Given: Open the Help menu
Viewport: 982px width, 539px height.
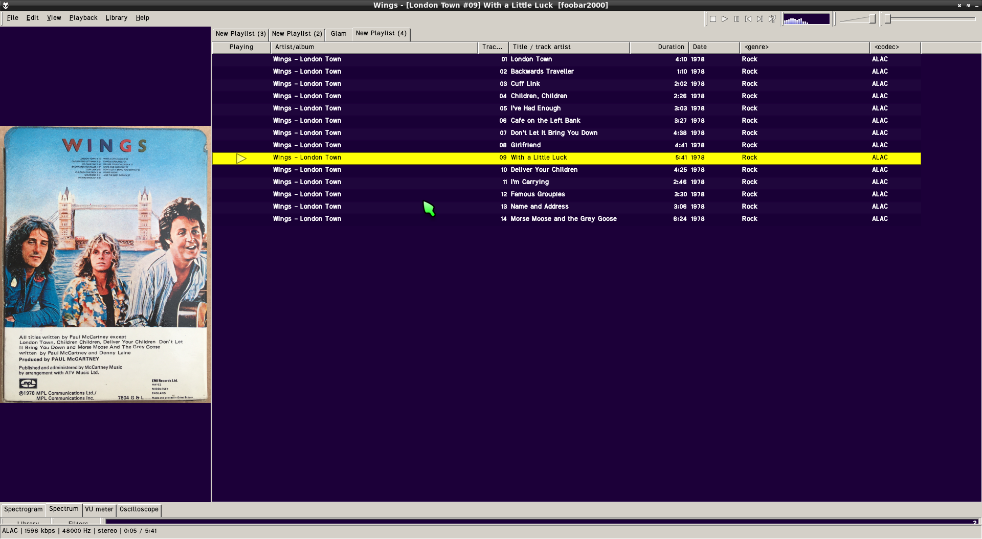Looking at the screenshot, I should tap(142, 18).
